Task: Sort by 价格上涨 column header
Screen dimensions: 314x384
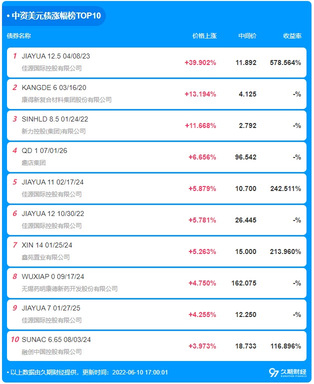Action: coord(205,36)
